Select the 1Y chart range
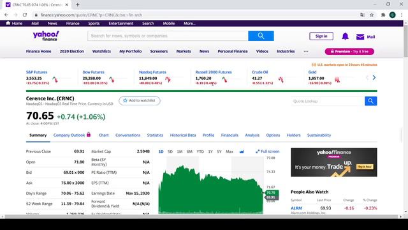Screen dimensions: 408x230 tap(210, 151)
